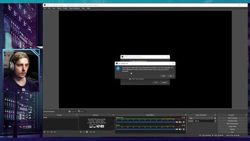Click the Properties button below preview
Viewport: 250px width, 141px height.
(73, 111)
